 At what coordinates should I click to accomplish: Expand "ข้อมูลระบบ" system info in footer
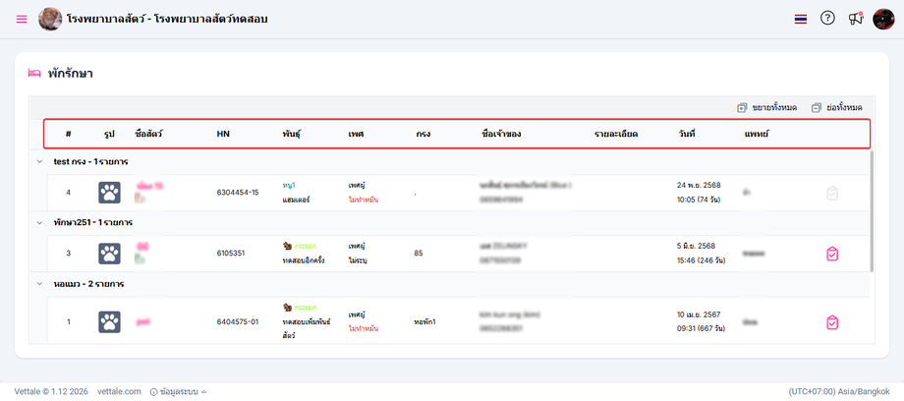[x=178, y=391]
